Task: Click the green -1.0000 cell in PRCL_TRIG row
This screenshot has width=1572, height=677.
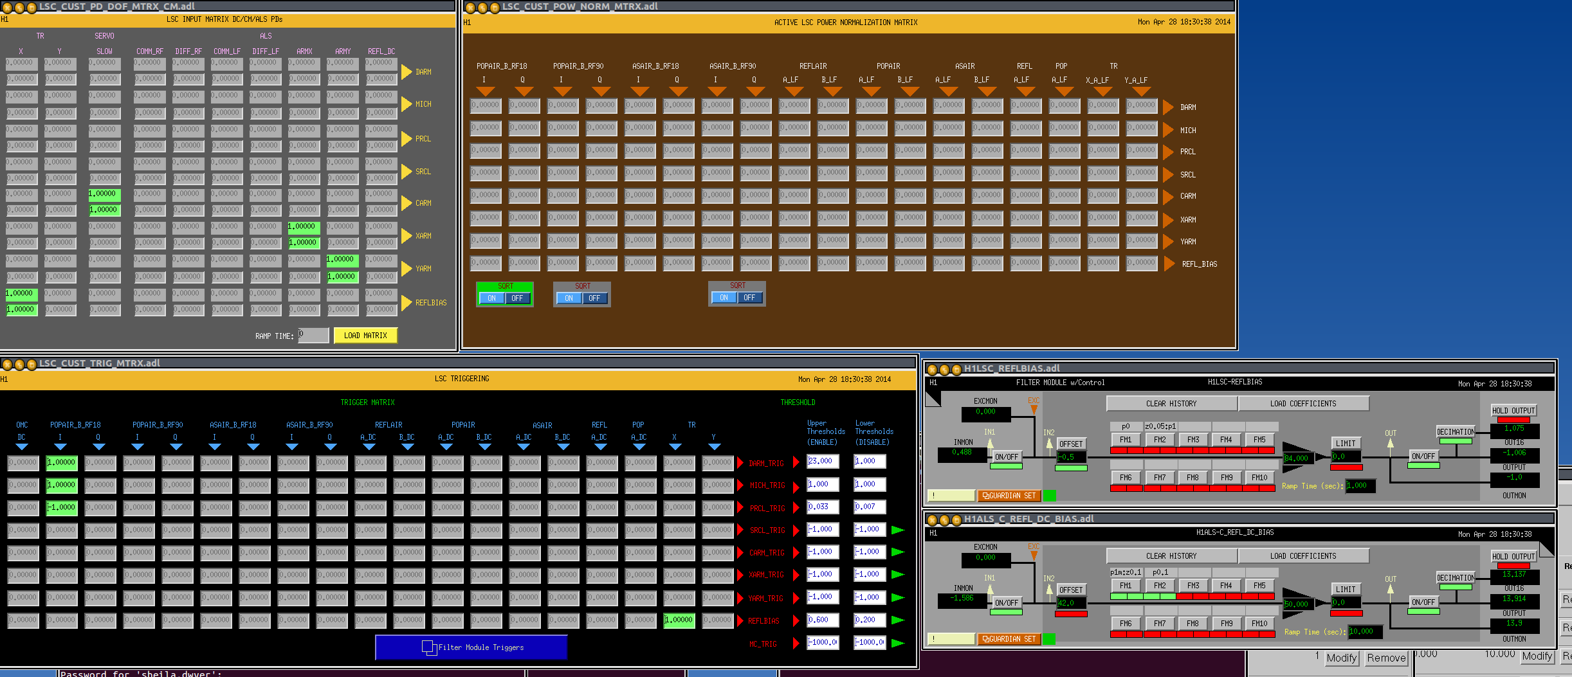Action: [62, 507]
